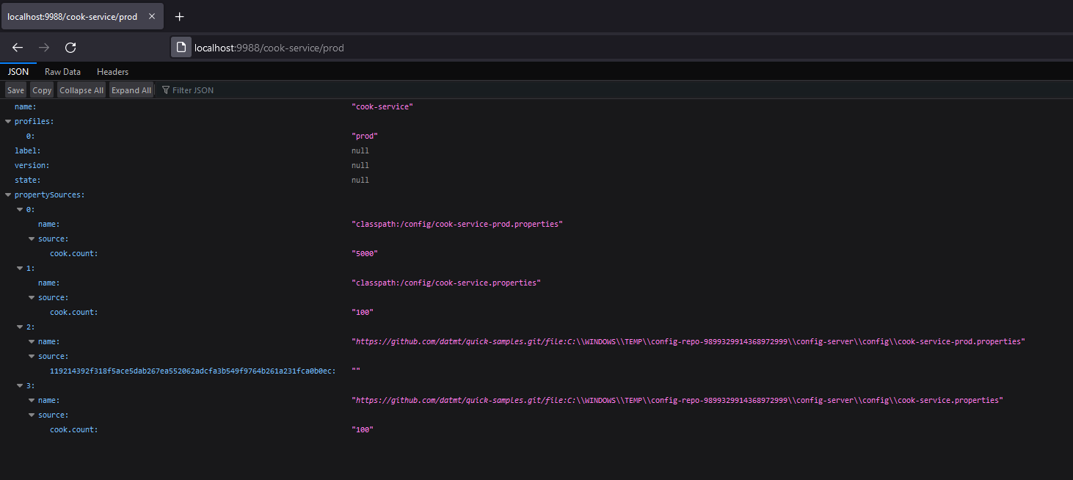
Task: Click the Expand All button
Action: 131,90
